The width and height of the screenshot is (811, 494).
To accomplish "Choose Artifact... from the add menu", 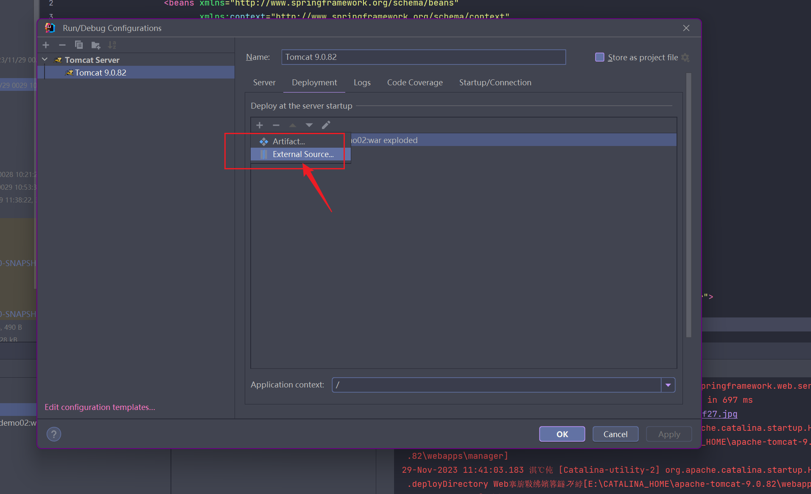I will tap(301, 141).
